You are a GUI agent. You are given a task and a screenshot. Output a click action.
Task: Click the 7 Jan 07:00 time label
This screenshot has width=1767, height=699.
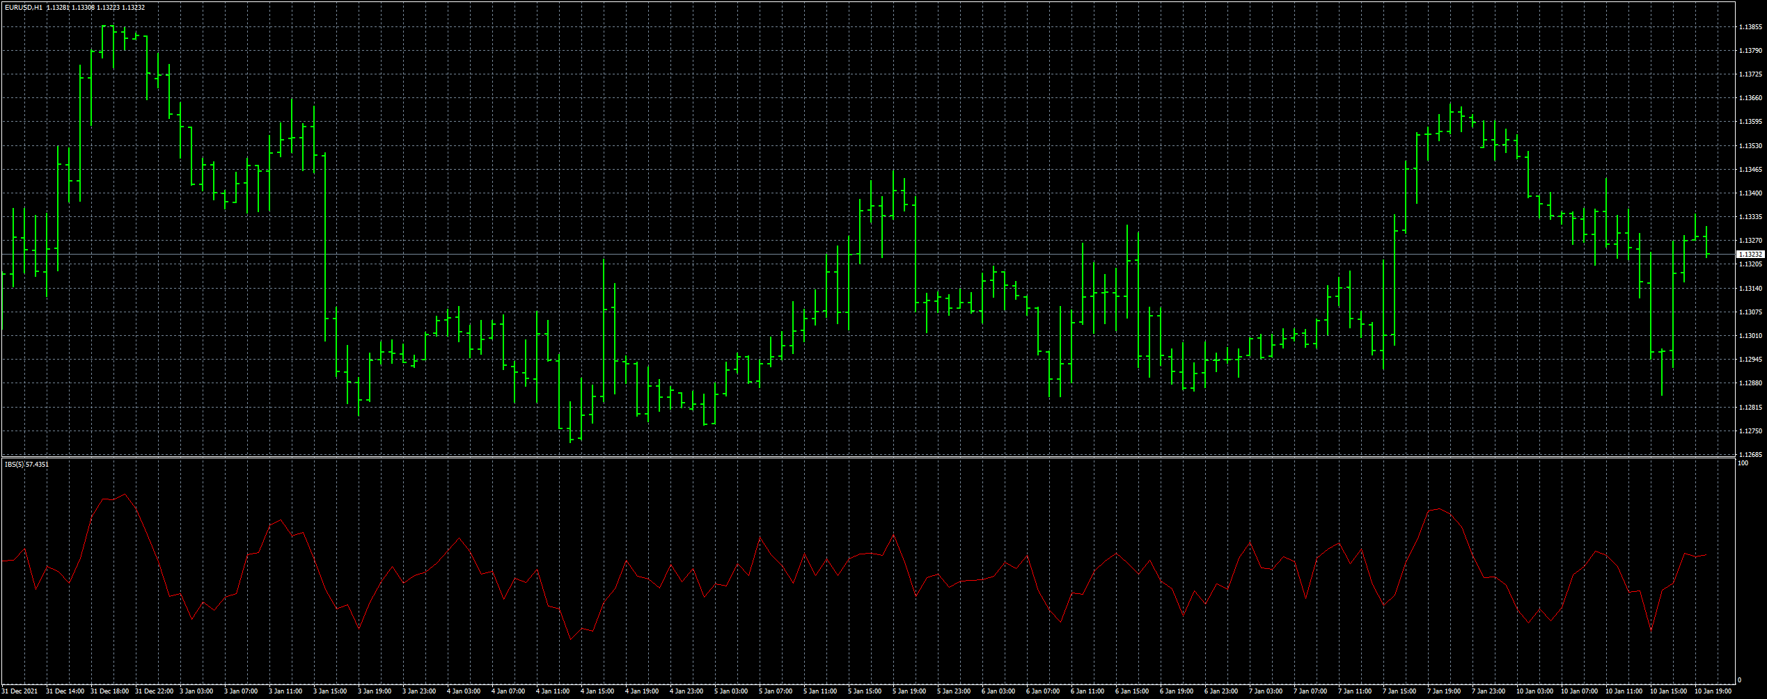(x=1310, y=691)
